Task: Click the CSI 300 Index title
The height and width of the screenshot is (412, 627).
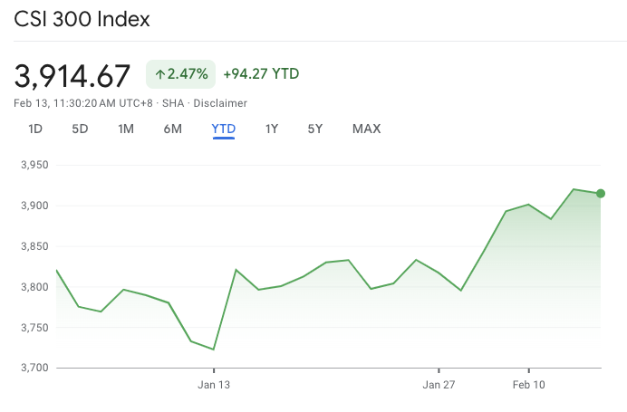Action: 82,19
